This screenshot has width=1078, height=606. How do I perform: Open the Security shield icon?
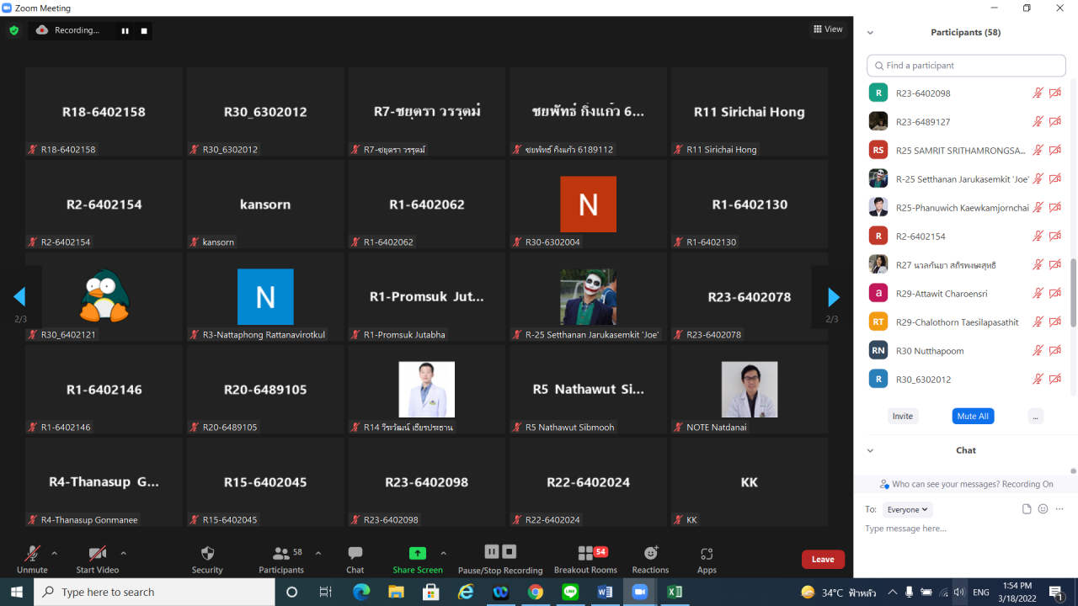click(207, 554)
